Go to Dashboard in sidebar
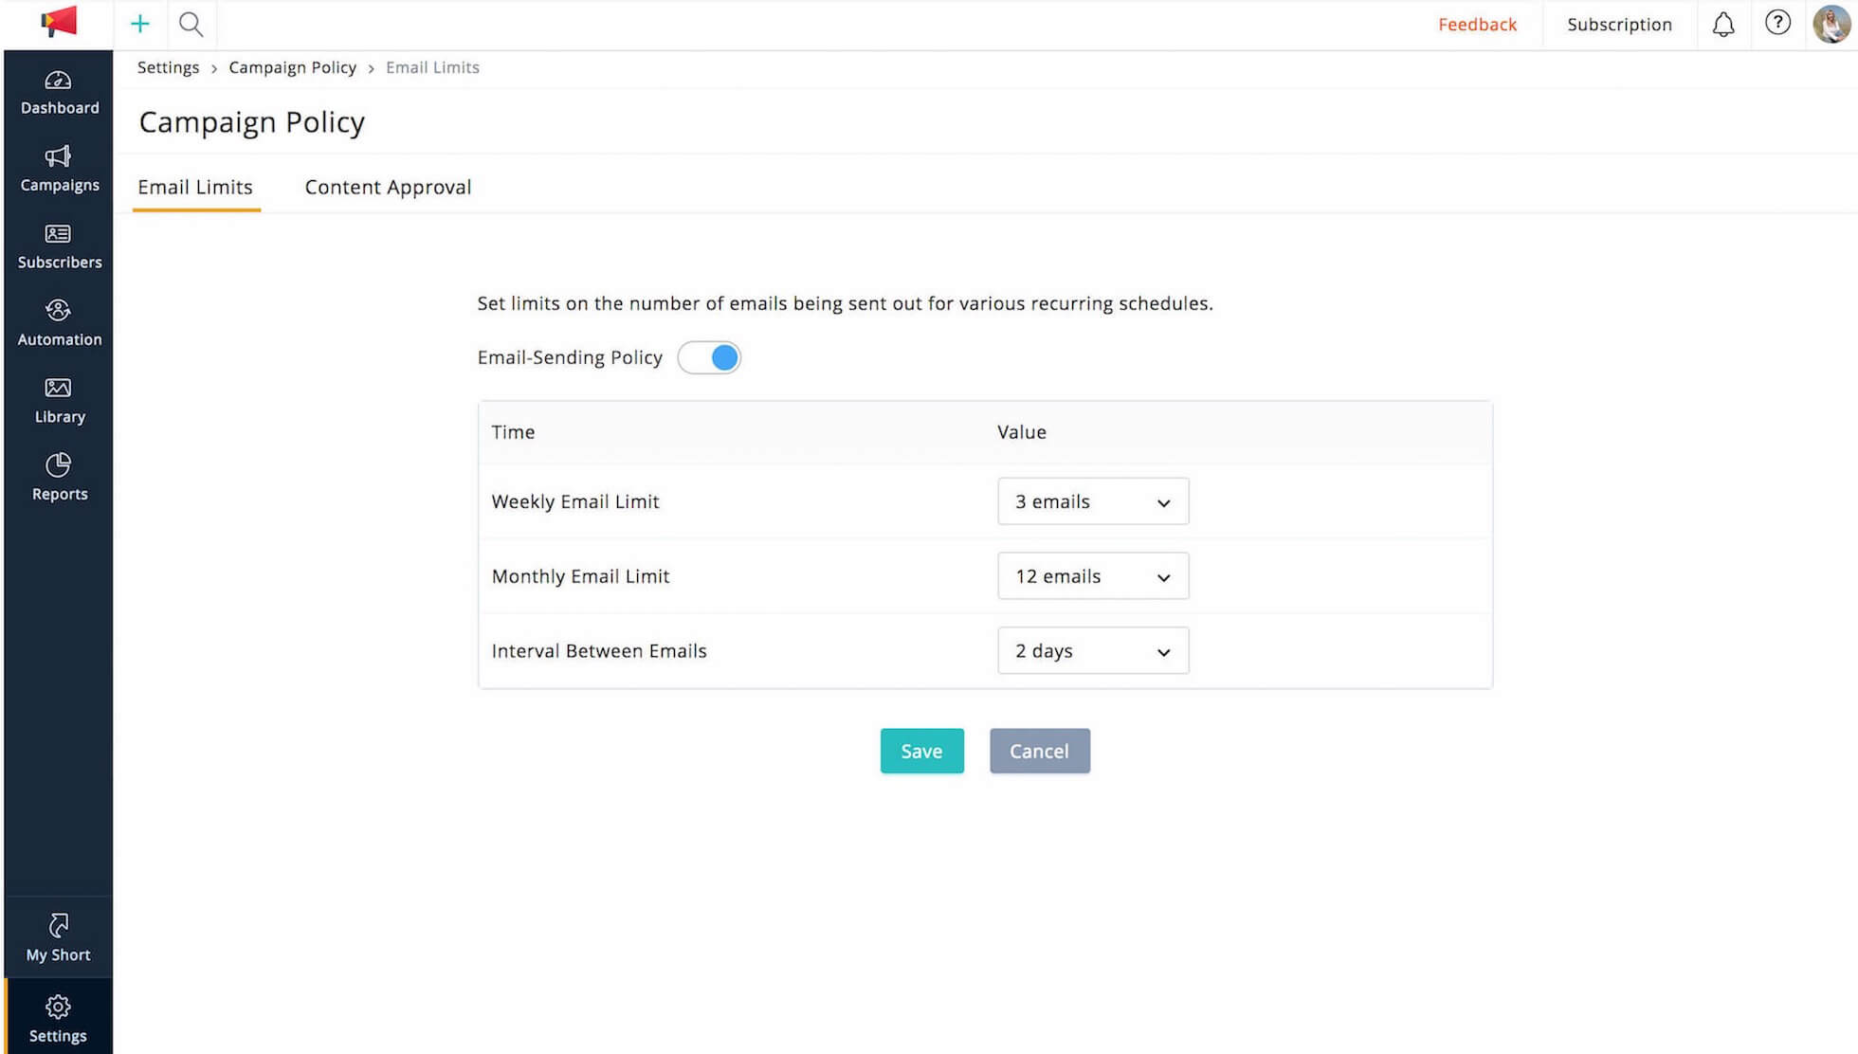This screenshot has width=1858, height=1054. (x=59, y=93)
